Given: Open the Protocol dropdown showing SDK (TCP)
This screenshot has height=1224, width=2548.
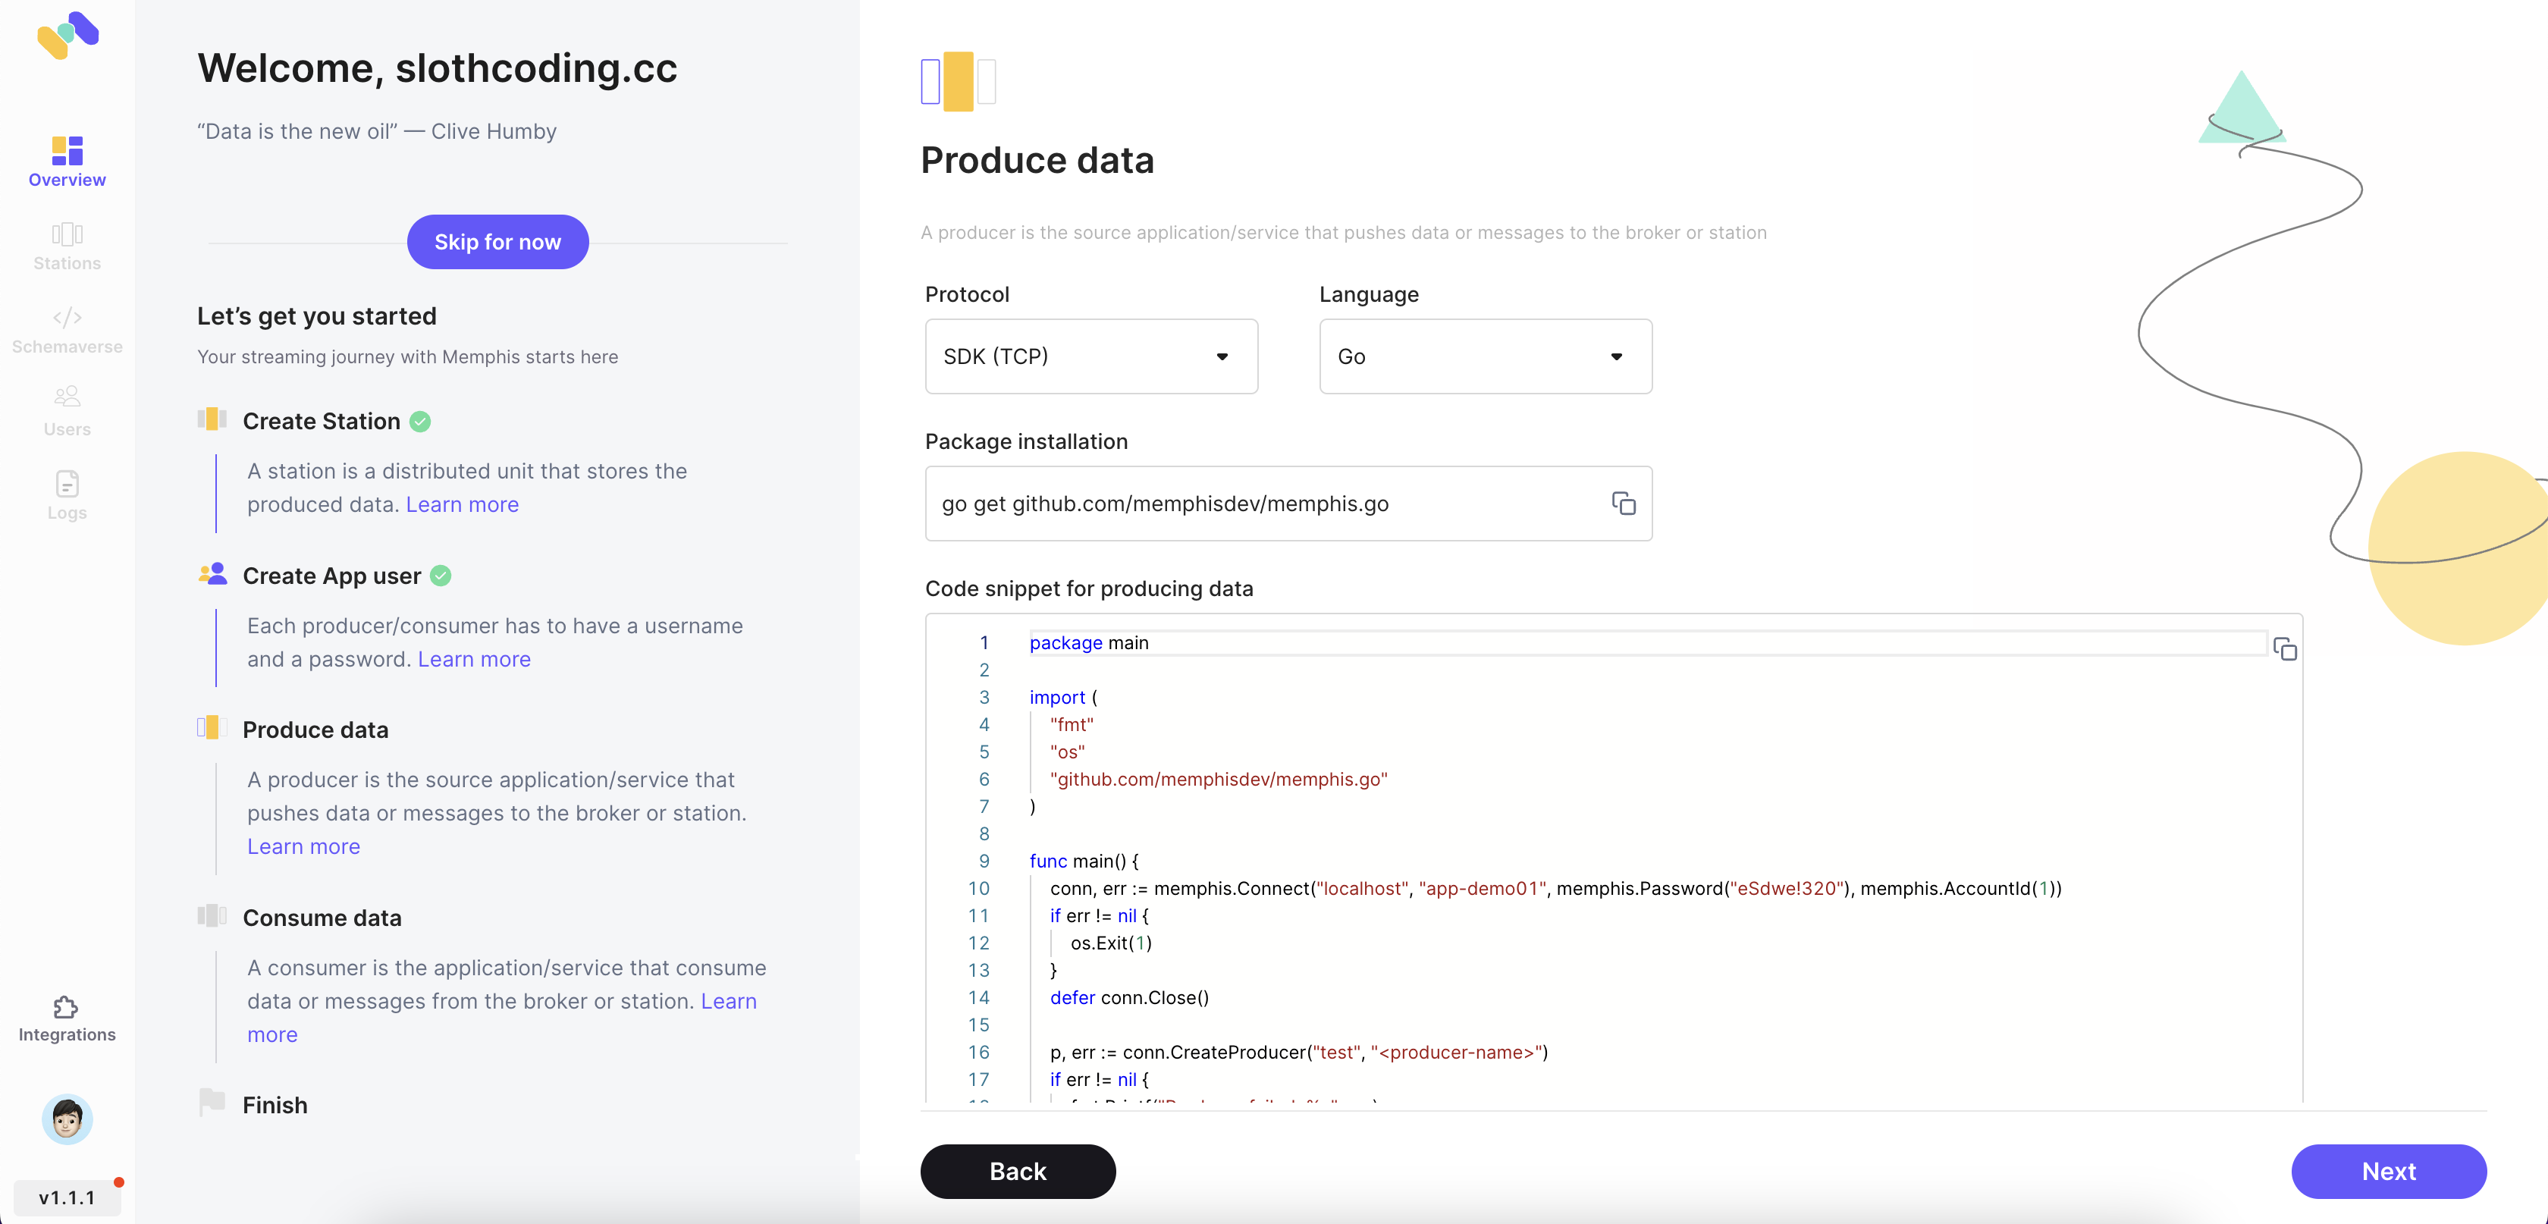Looking at the screenshot, I should tap(1091, 356).
